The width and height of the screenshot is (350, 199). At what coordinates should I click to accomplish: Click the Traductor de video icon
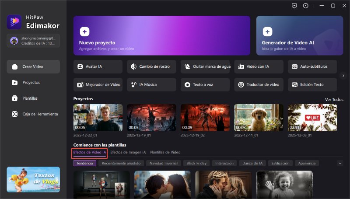coord(241,84)
